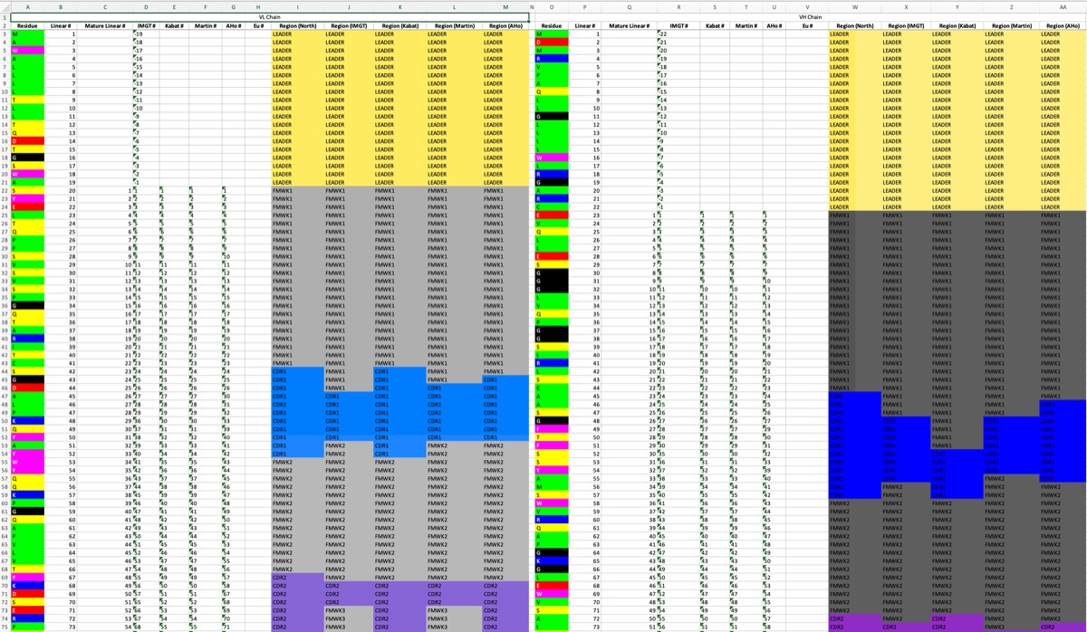The image size is (1087, 632).
Task: Click Region (AHo) header in column AA
Action: click(1063, 26)
